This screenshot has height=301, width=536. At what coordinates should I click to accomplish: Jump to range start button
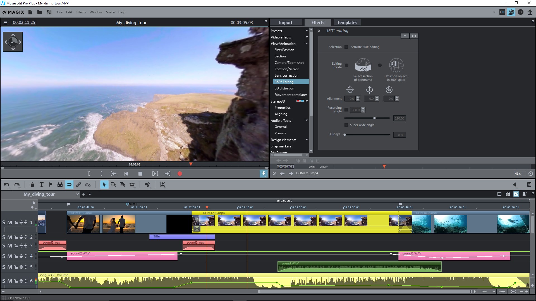pos(113,174)
